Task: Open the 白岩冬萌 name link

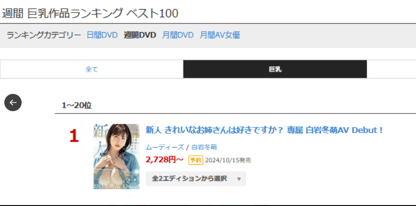Action: point(204,147)
